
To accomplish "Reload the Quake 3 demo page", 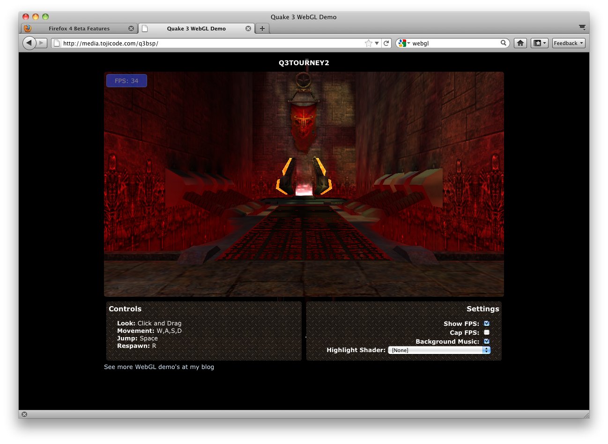I will pos(386,43).
